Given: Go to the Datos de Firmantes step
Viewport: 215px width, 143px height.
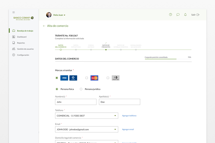Looking at the screenshot, I should point(106,49).
